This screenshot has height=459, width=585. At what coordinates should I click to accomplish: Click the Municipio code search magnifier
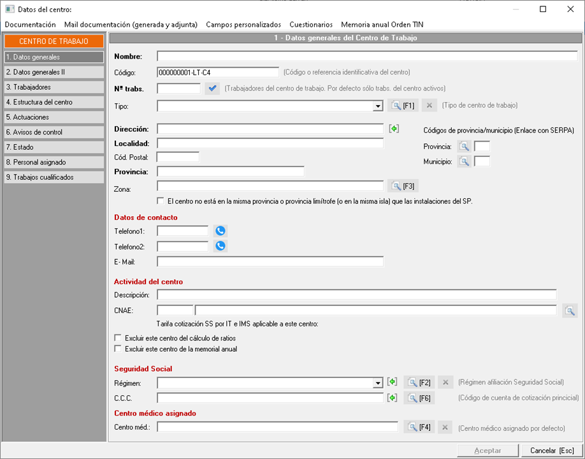(x=465, y=162)
